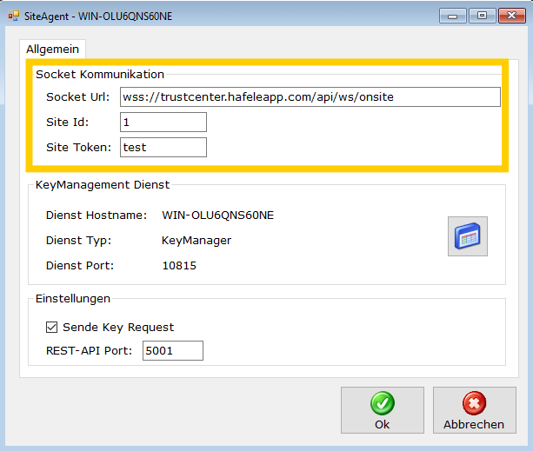Click the Dienst Hostname value WIN-OLU6QNS60NE

tap(218, 215)
